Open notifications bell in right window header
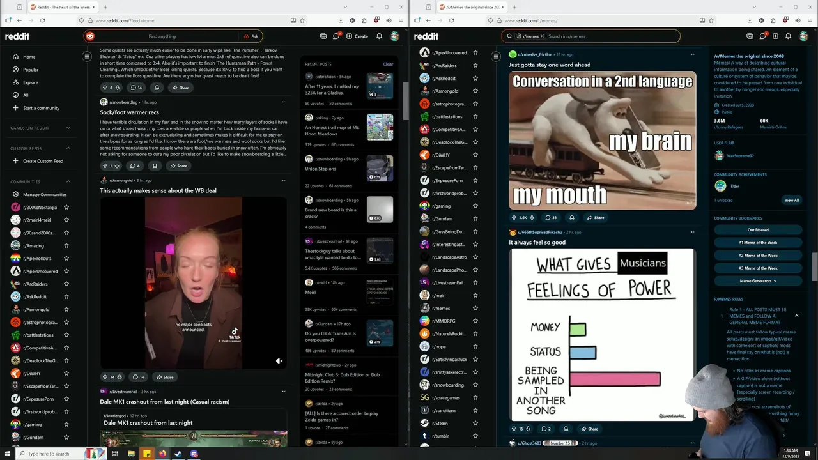Viewport: 818px width, 460px height. pos(788,36)
